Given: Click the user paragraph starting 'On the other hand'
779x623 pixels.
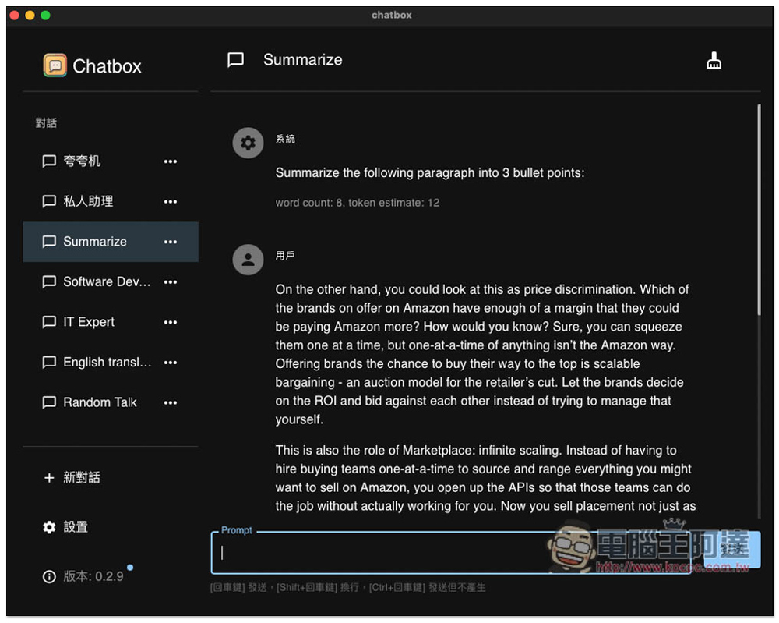Looking at the screenshot, I should point(482,354).
